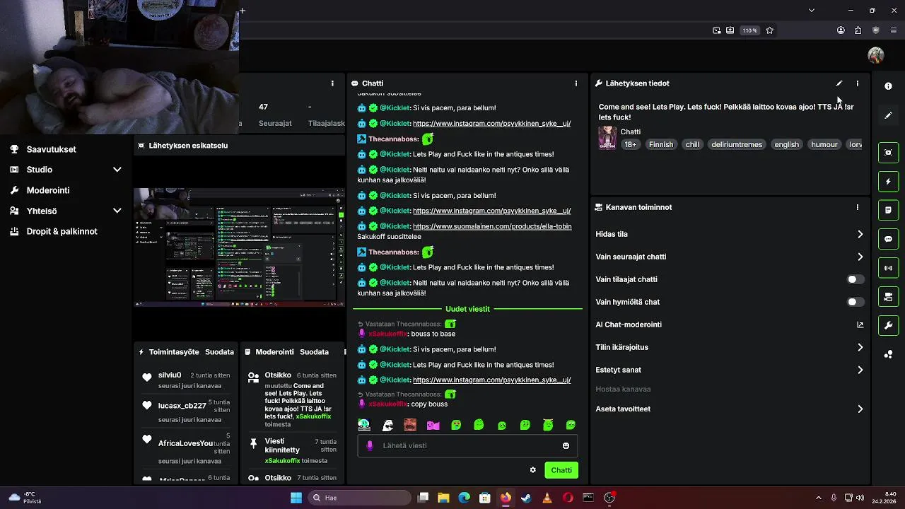Click the document notes icon in right sidebar
The height and width of the screenshot is (509, 905).
click(888, 211)
